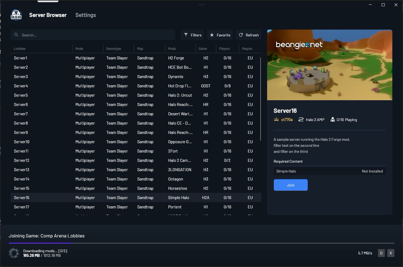
Task: Switch to the Settings tab
Action: [x=86, y=15]
